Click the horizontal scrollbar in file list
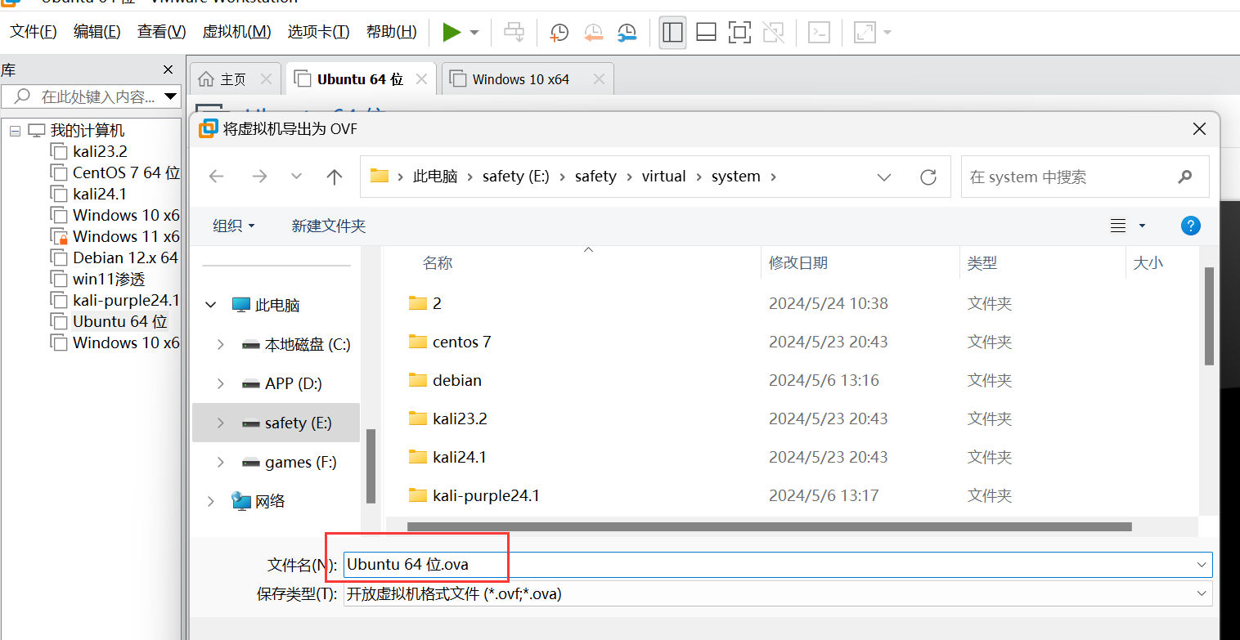Image resolution: width=1240 pixels, height=640 pixels. (x=769, y=527)
